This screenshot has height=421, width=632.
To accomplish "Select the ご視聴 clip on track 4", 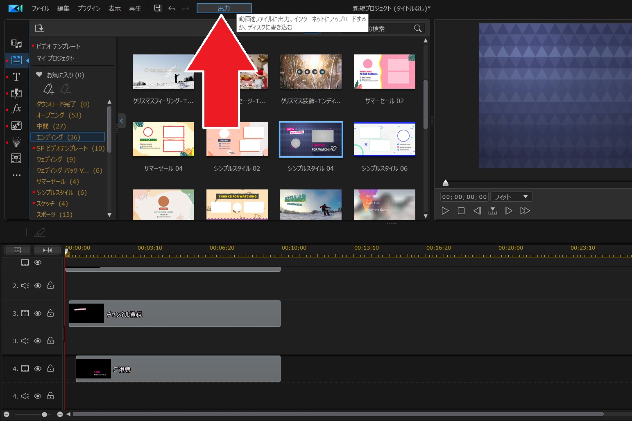I will (178, 369).
